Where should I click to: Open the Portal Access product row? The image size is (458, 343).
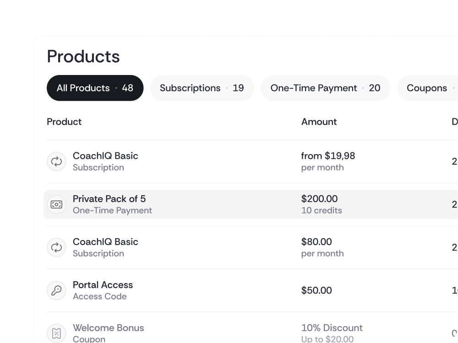pos(103,285)
